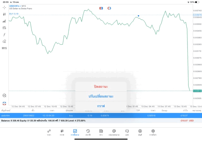This screenshot has height=141, width=202.
Task: Open the indicators icon in left sidebar
Action: pos(4,21)
